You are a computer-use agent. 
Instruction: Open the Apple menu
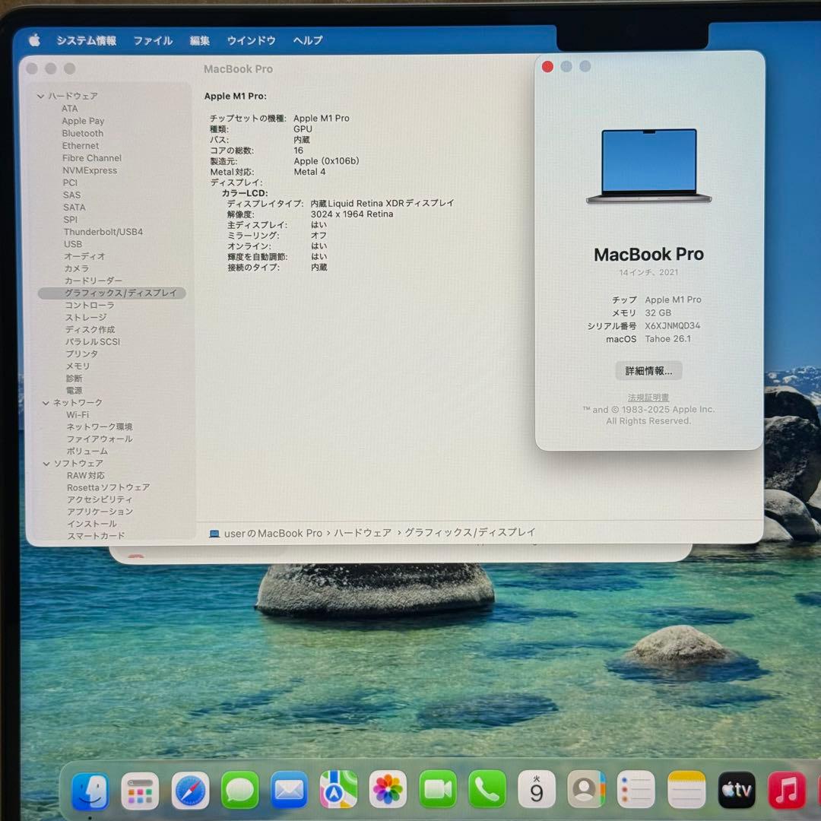[x=34, y=40]
